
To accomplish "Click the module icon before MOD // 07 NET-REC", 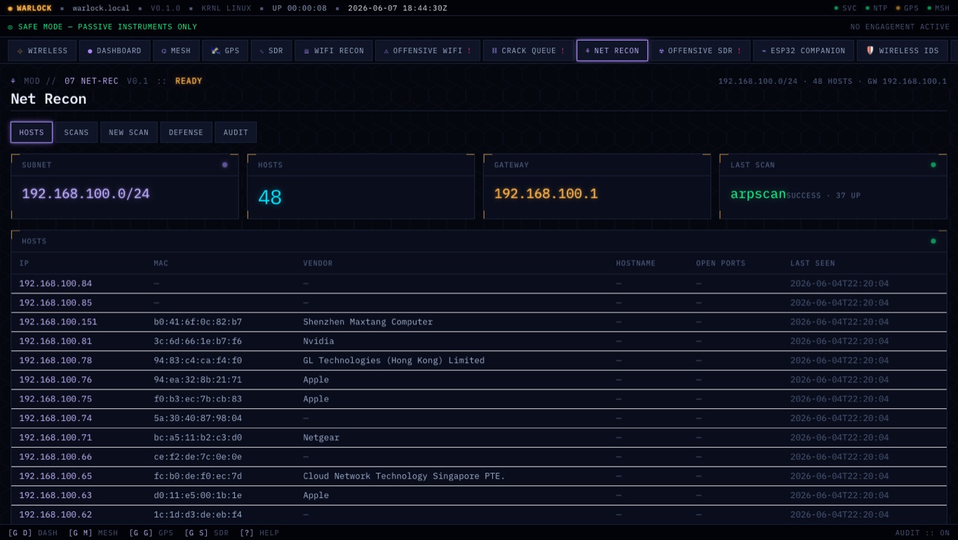I will tap(13, 81).
